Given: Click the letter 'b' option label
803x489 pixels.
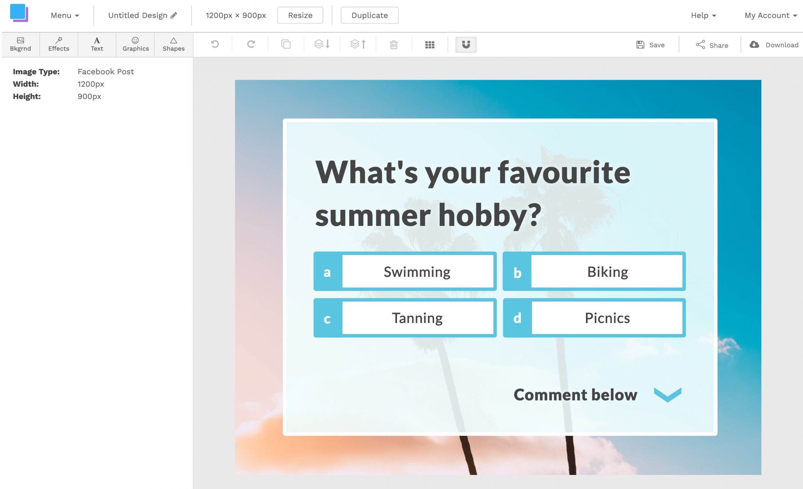Looking at the screenshot, I should [518, 272].
